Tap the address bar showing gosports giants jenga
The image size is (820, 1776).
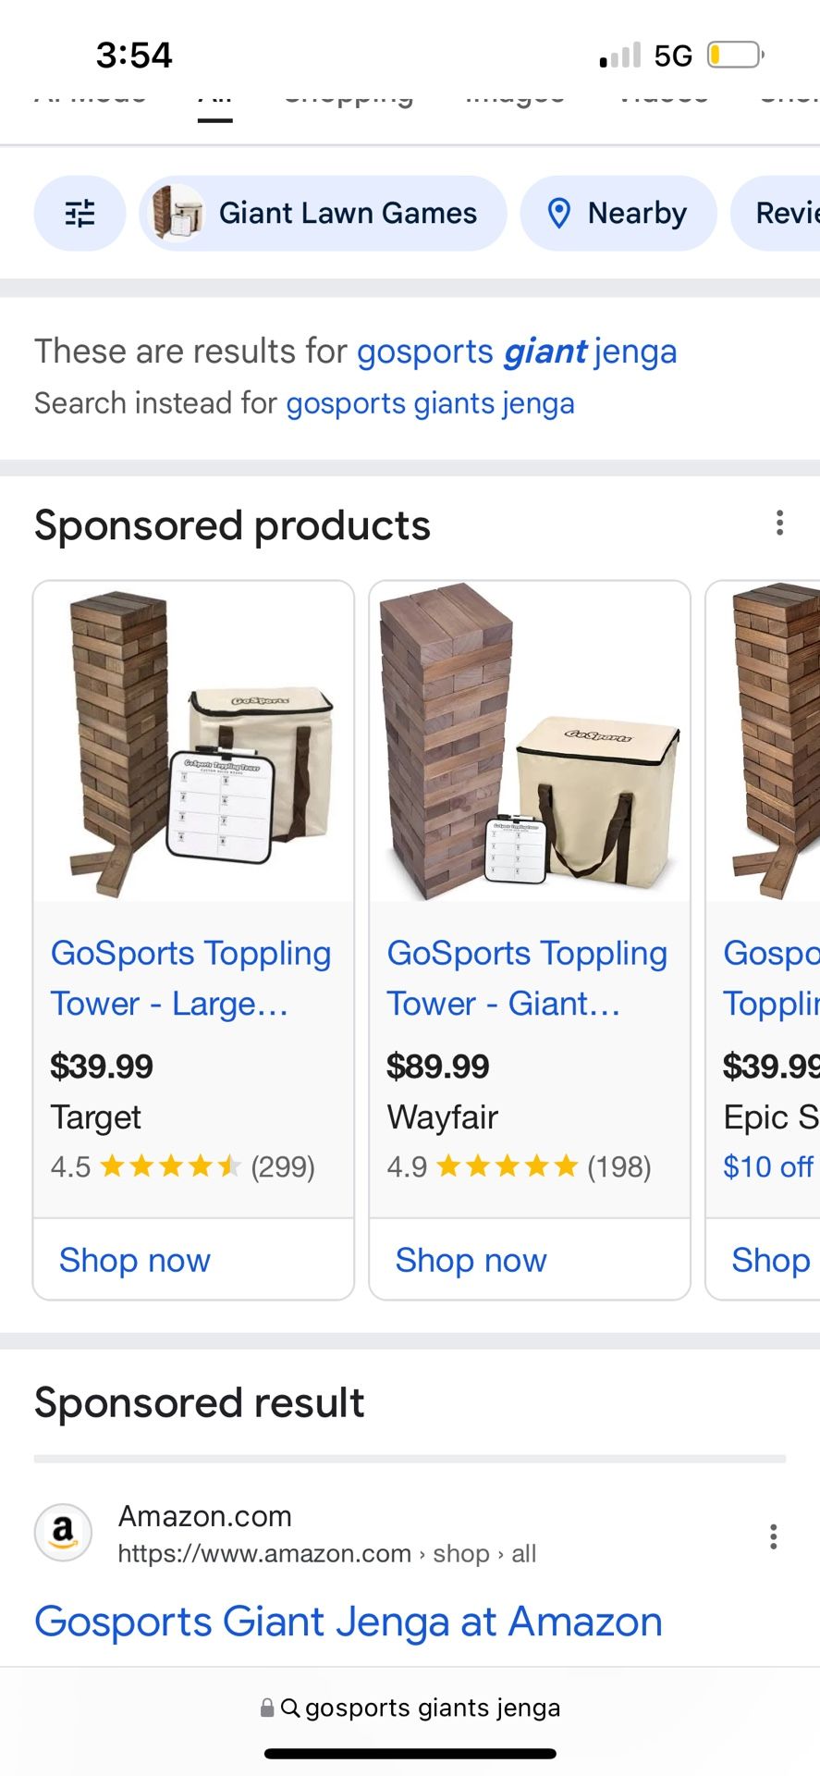[x=410, y=1708]
